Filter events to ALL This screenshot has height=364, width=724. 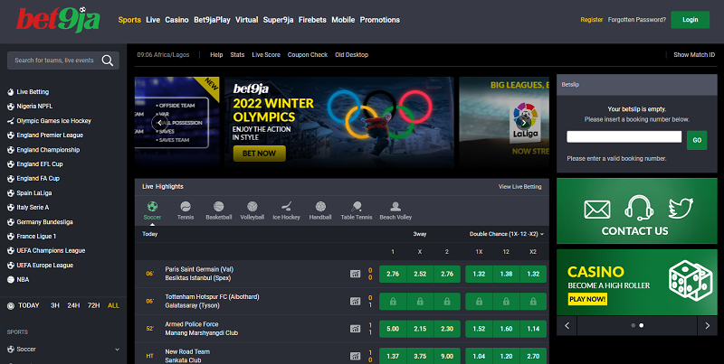coord(114,305)
